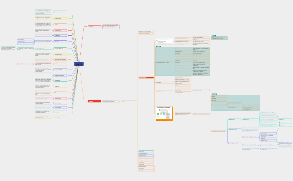Select the Geodaten node

coord(60,112)
